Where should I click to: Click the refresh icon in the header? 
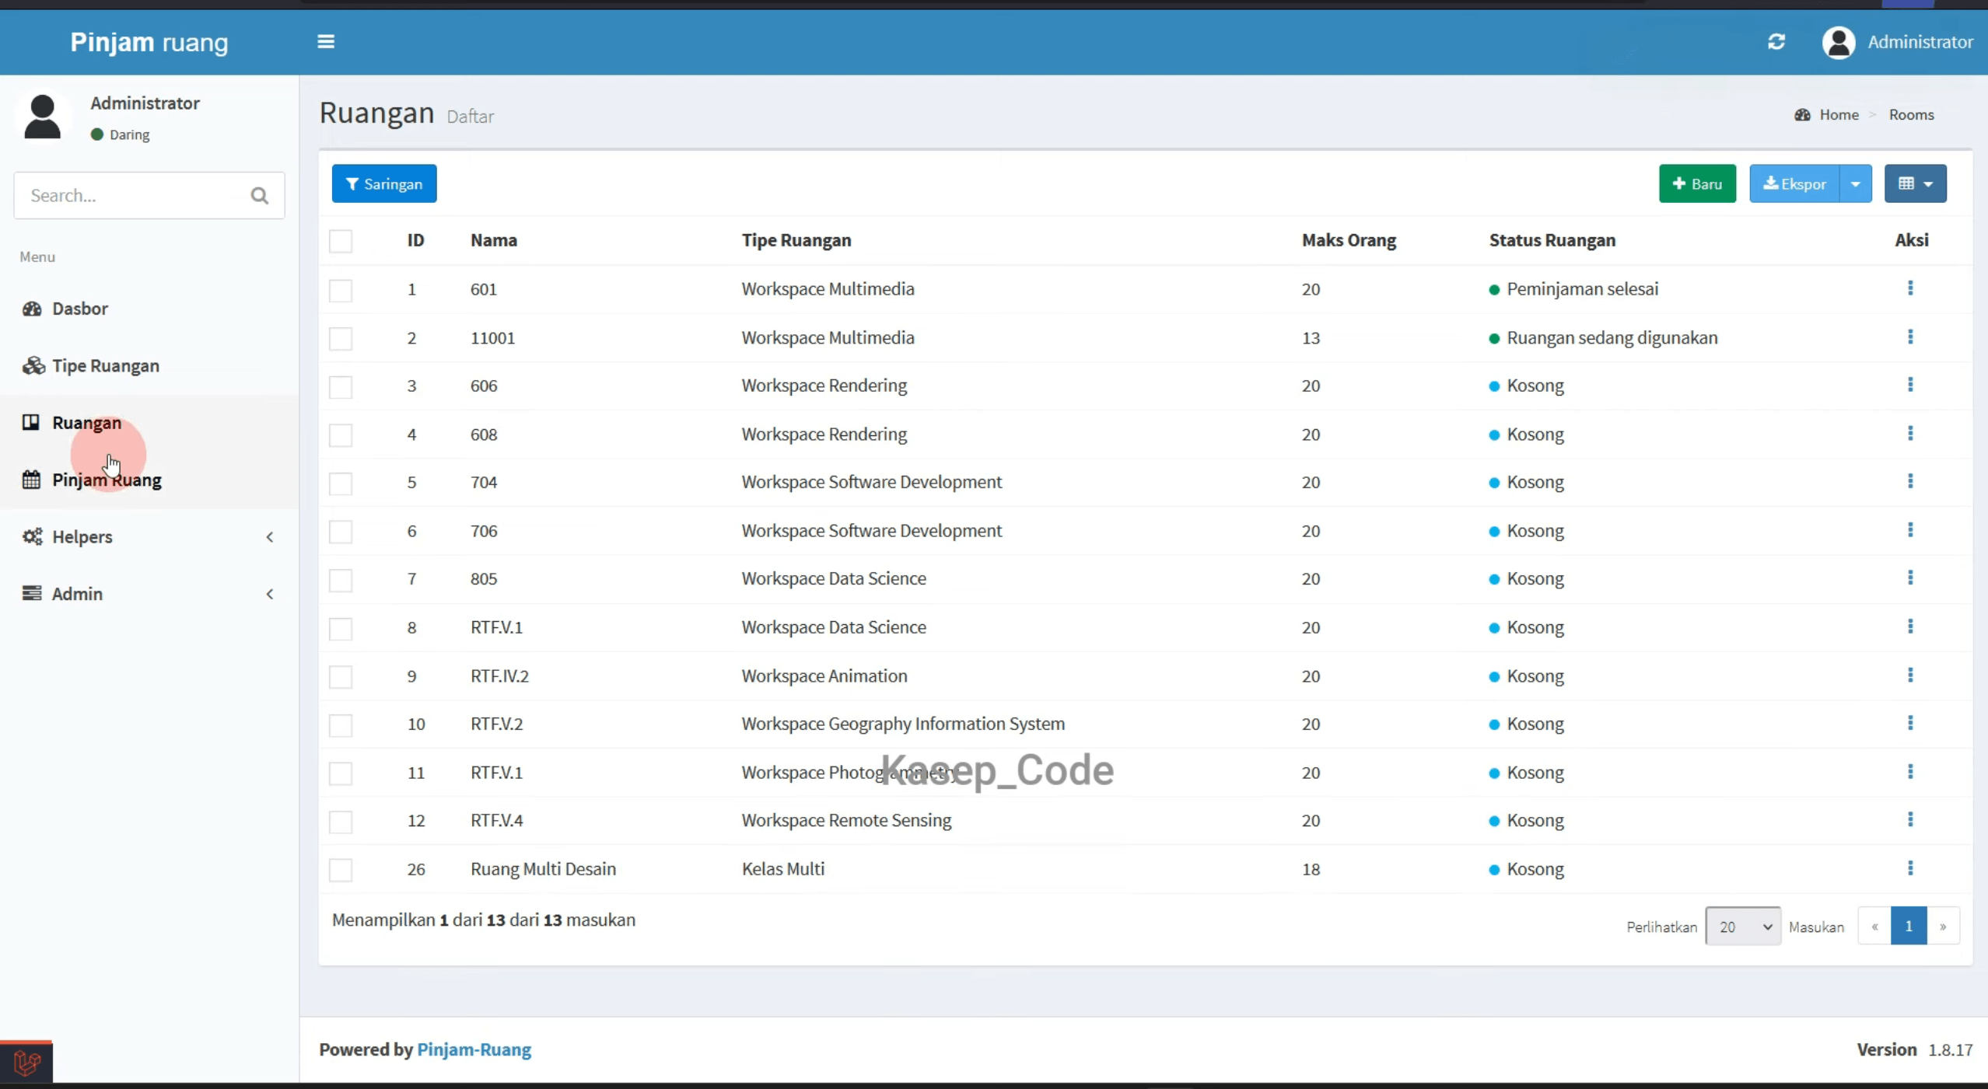click(1776, 42)
